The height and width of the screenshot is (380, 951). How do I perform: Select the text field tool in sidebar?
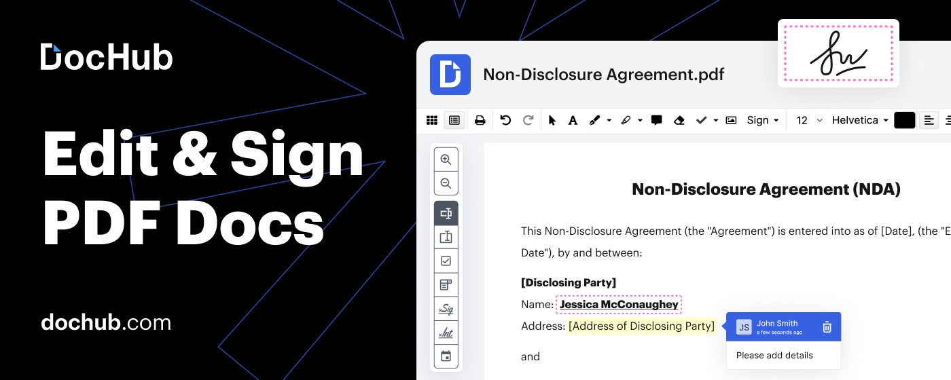pyautogui.click(x=446, y=213)
